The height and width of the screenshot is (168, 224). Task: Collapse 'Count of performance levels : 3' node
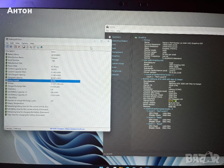click(144, 109)
